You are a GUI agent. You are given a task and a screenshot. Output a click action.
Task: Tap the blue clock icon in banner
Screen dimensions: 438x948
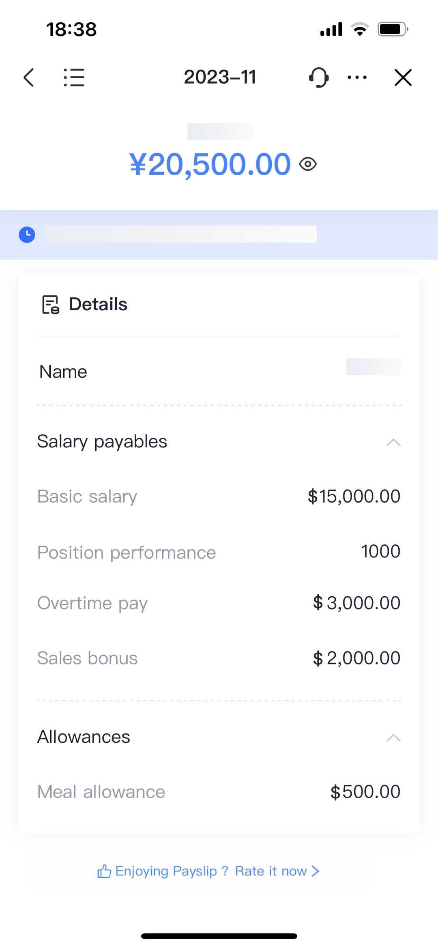point(27,234)
